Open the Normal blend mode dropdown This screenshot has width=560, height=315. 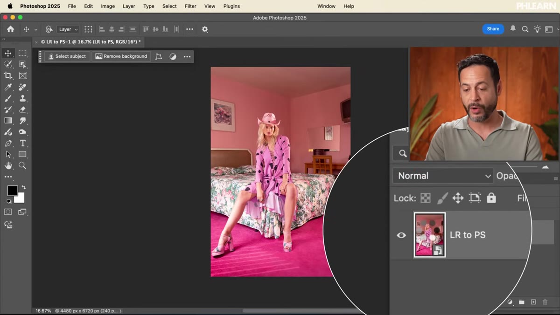pos(443,176)
